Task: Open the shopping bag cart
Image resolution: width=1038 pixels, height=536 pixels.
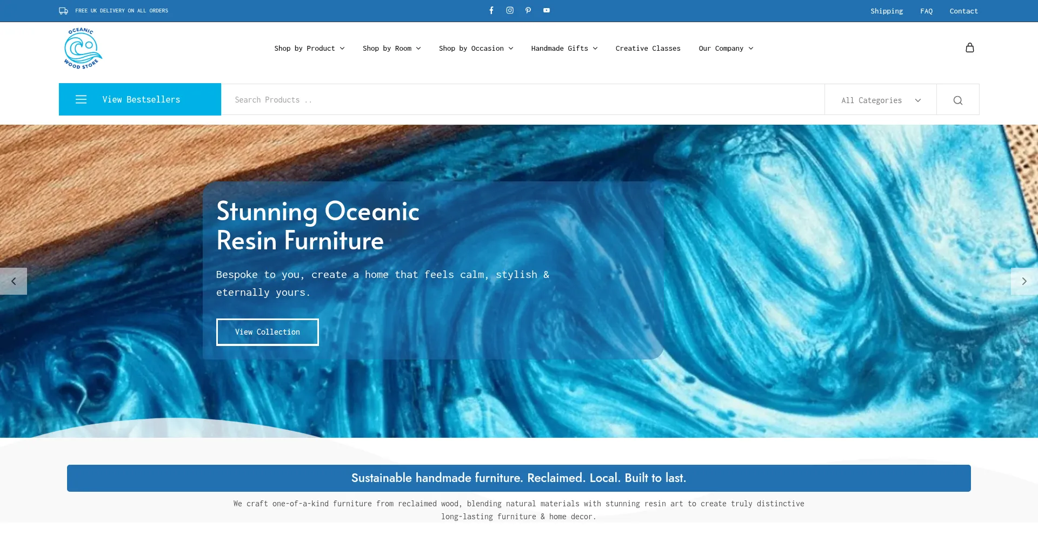Action: (x=970, y=48)
